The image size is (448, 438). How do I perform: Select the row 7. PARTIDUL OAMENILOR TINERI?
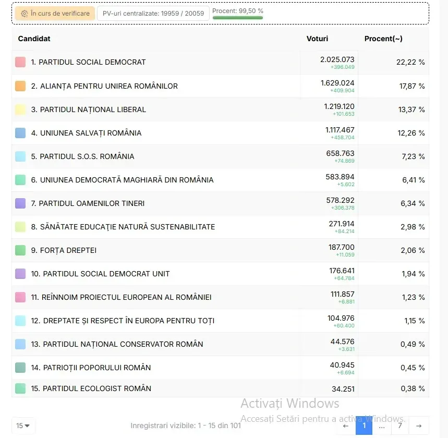coord(220,203)
